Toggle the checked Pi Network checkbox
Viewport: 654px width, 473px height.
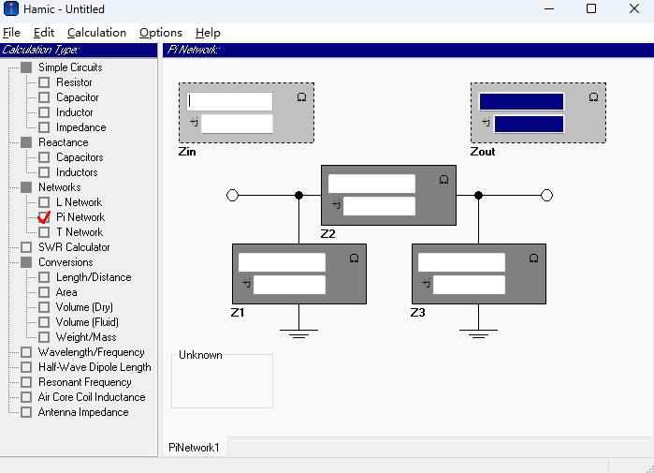point(44,217)
